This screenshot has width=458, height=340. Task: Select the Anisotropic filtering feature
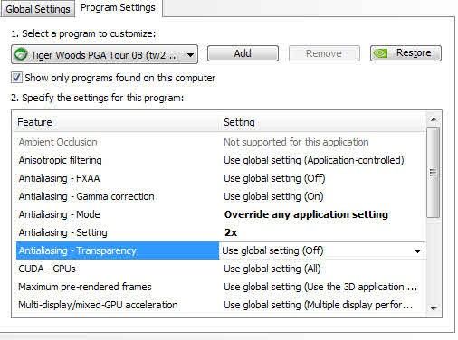coord(60,160)
